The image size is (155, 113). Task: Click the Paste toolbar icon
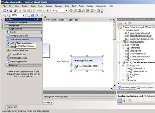click(29, 10)
